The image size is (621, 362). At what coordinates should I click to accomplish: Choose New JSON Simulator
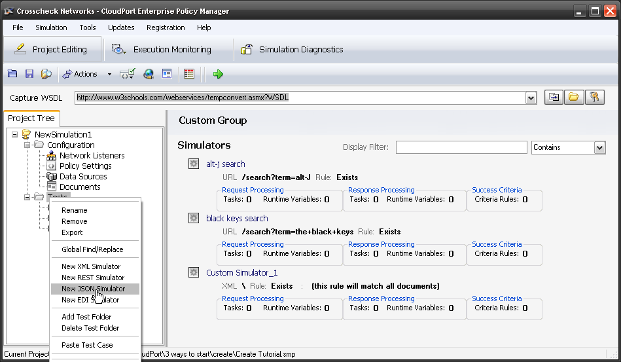(95, 289)
